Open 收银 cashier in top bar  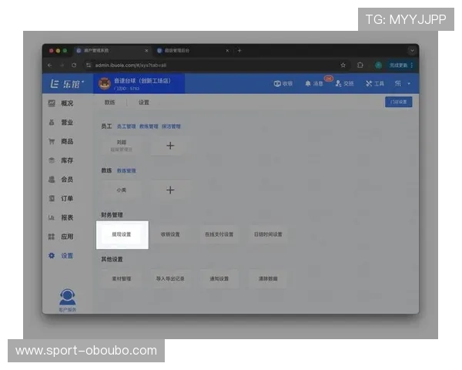coord(283,83)
